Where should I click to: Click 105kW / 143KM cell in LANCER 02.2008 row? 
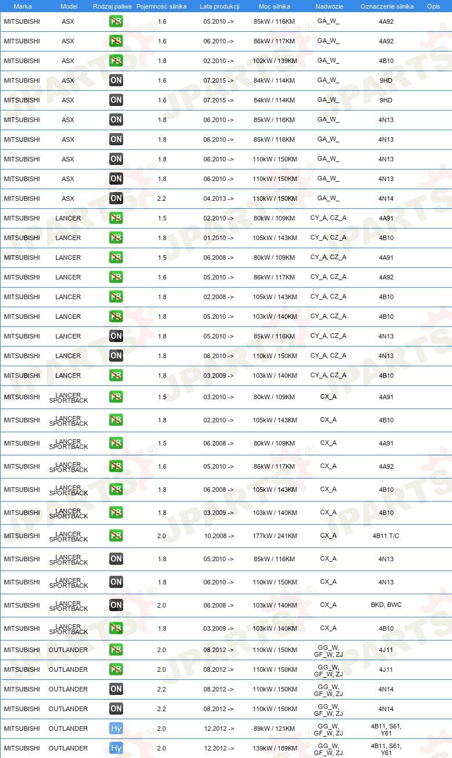(275, 297)
